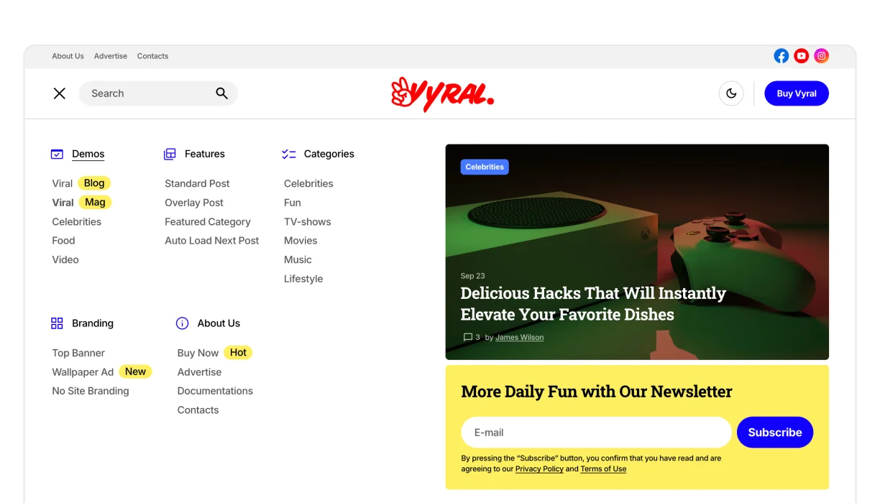Image resolution: width=880 pixels, height=503 pixels.
Task: Open the About Us menu heading
Action: click(x=219, y=323)
